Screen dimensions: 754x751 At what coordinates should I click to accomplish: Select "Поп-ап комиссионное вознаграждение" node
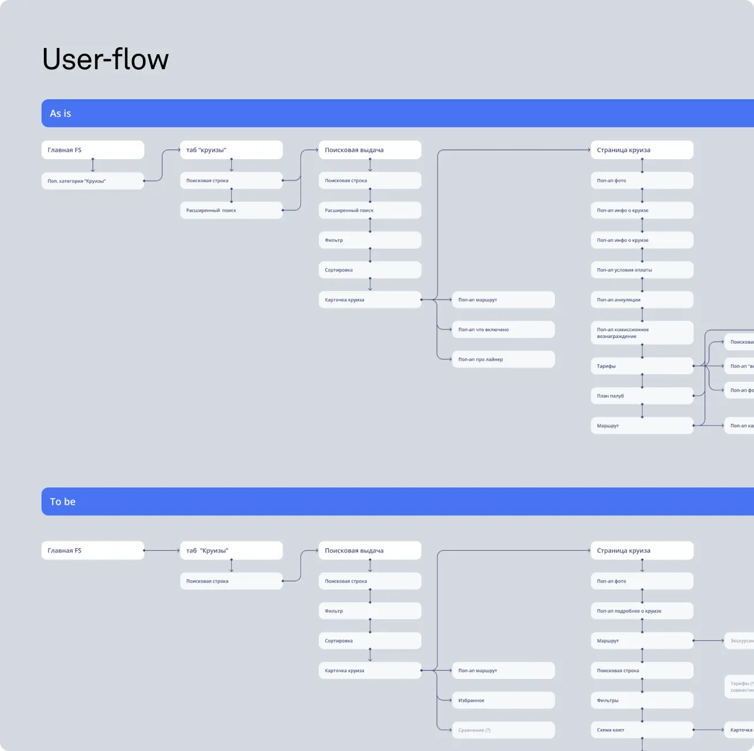pos(642,333)
